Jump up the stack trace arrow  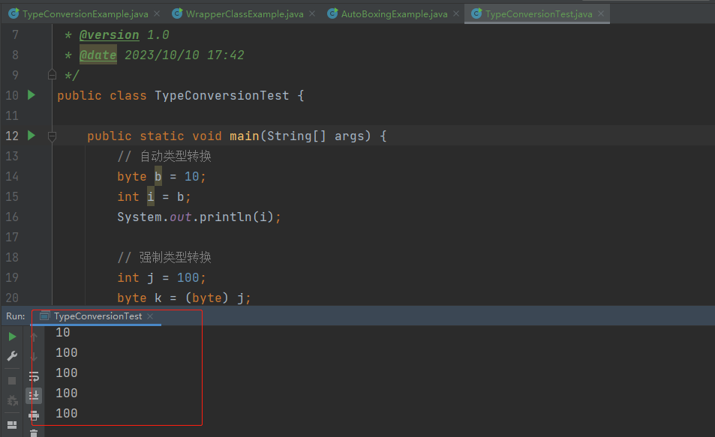coord(34,337)
